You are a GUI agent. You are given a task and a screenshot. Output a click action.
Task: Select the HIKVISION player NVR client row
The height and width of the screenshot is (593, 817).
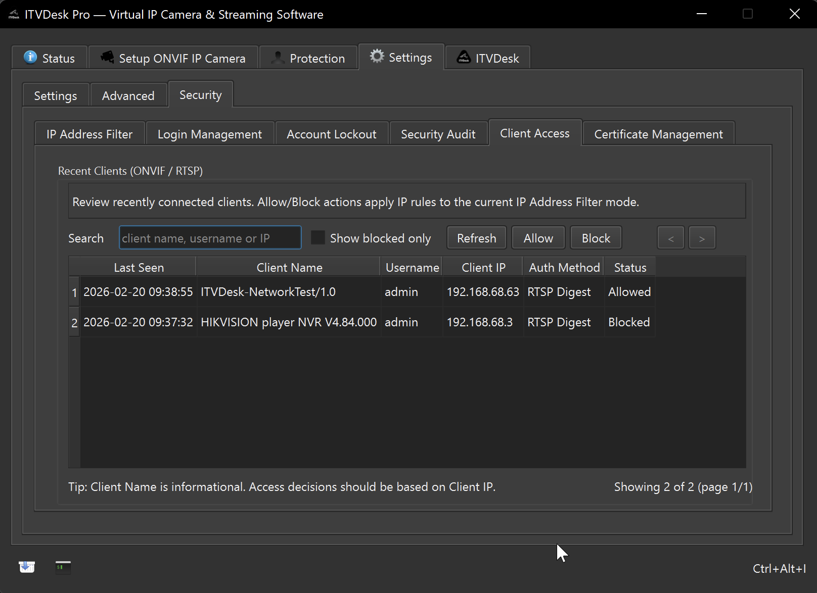point(288,322)
